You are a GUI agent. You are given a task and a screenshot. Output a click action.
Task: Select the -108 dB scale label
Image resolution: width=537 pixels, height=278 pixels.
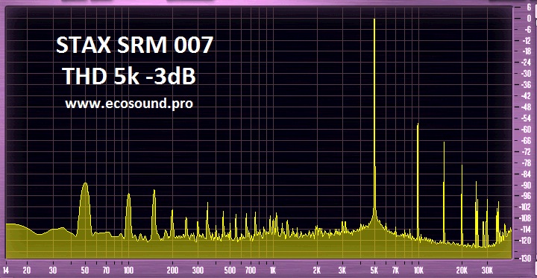pos(524,218)
